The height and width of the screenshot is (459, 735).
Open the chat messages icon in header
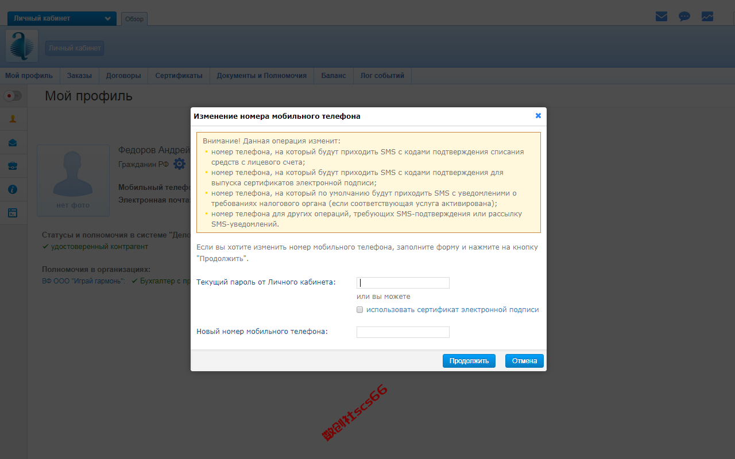coord(684,17)
